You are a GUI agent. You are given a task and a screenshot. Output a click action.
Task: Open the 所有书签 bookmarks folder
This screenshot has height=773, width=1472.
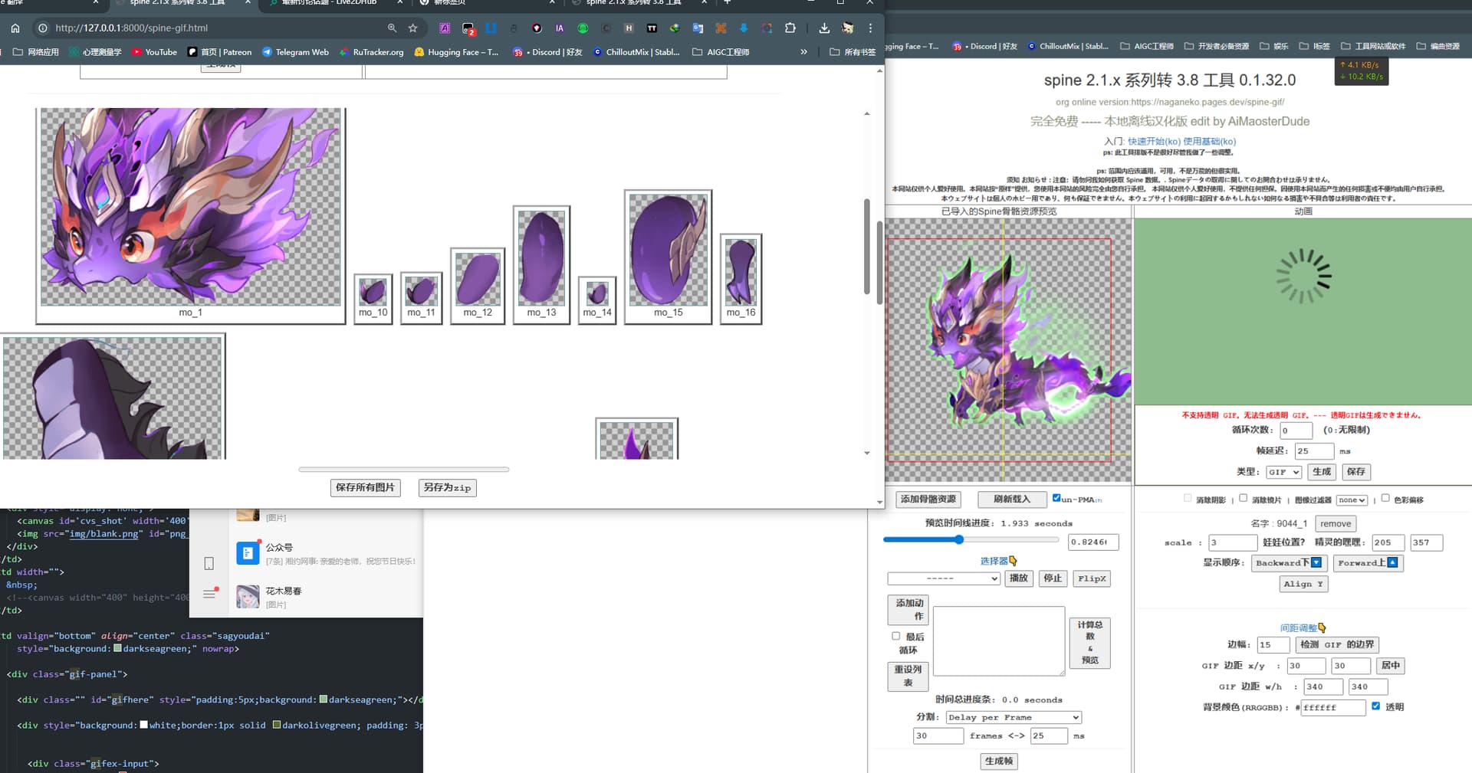click(x=853, y=52)
